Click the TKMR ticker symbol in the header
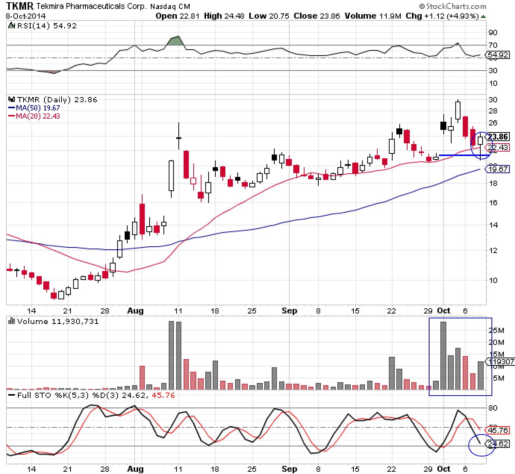The image size is (515, 474). click(19, 6)
